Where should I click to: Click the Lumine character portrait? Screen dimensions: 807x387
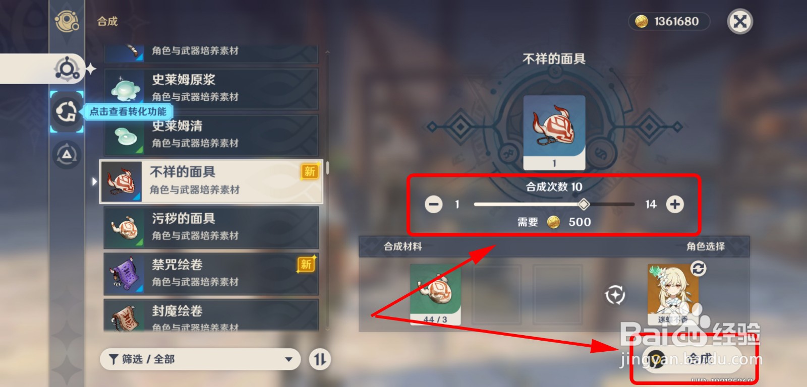673,294
